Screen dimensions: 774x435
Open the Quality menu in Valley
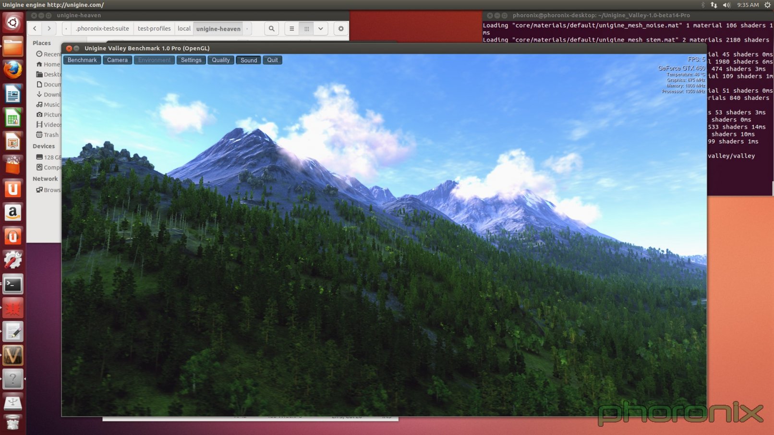tap(221, 60)
